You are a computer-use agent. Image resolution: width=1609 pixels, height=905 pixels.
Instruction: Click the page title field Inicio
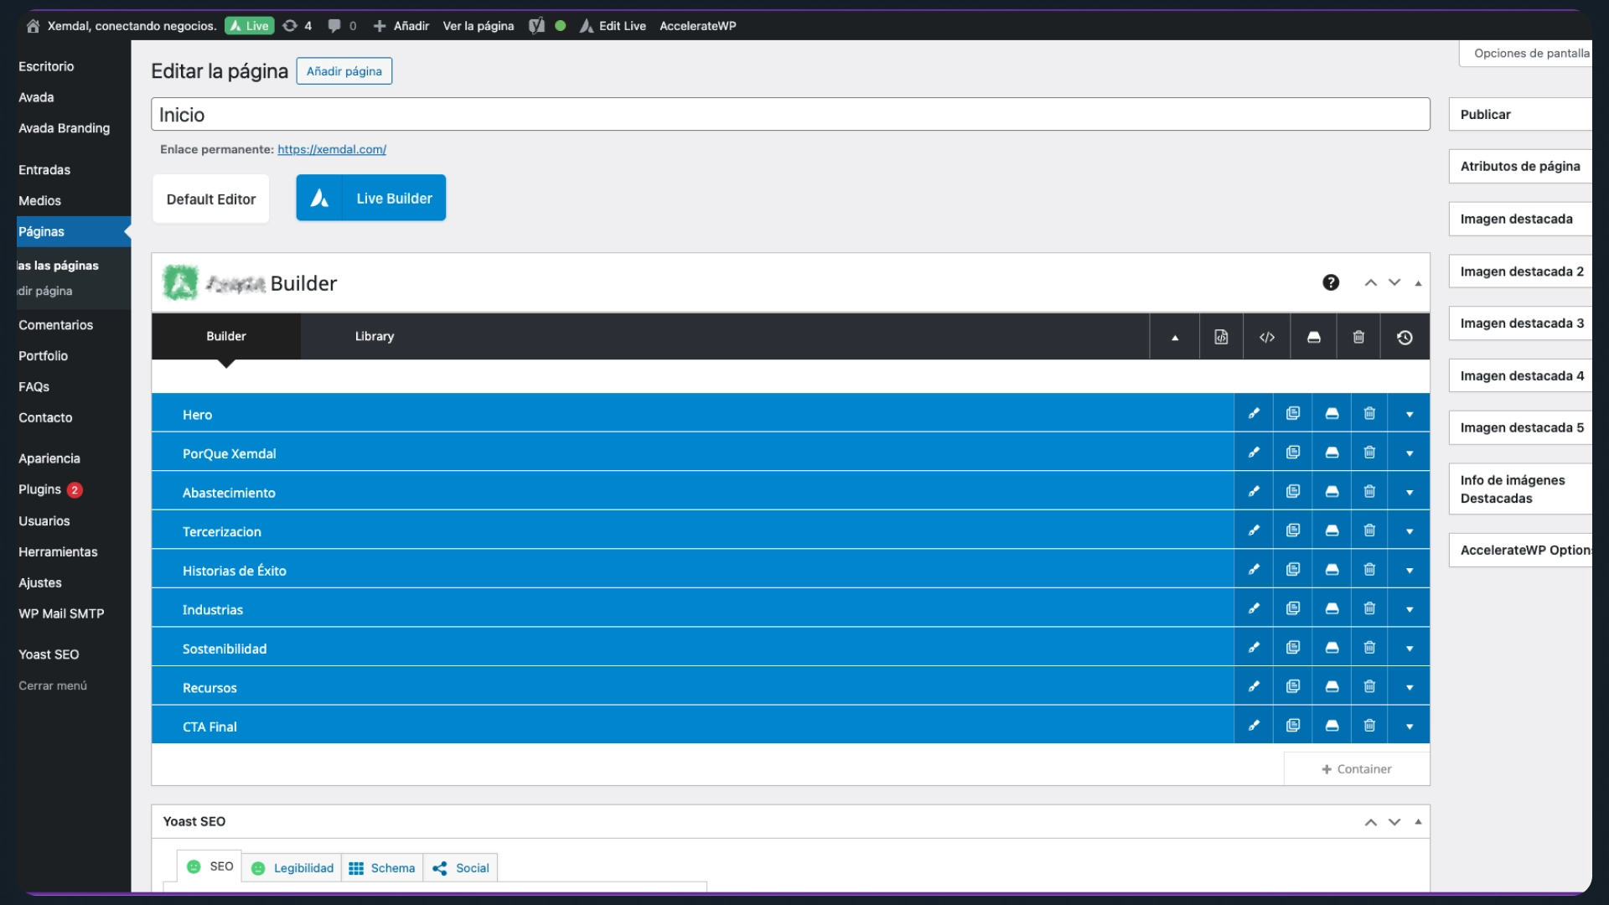(789, 114)
